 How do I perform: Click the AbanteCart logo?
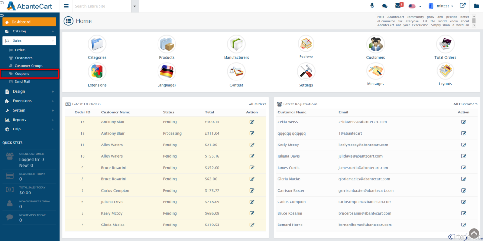pyautogui.click(x=29, y=6)
